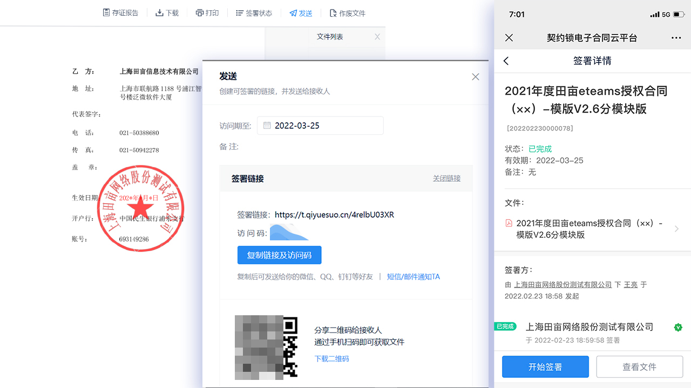Click the 王亮 initiator name link
The height and width of the screenshot is (388, 691).
tap(631, 285)
